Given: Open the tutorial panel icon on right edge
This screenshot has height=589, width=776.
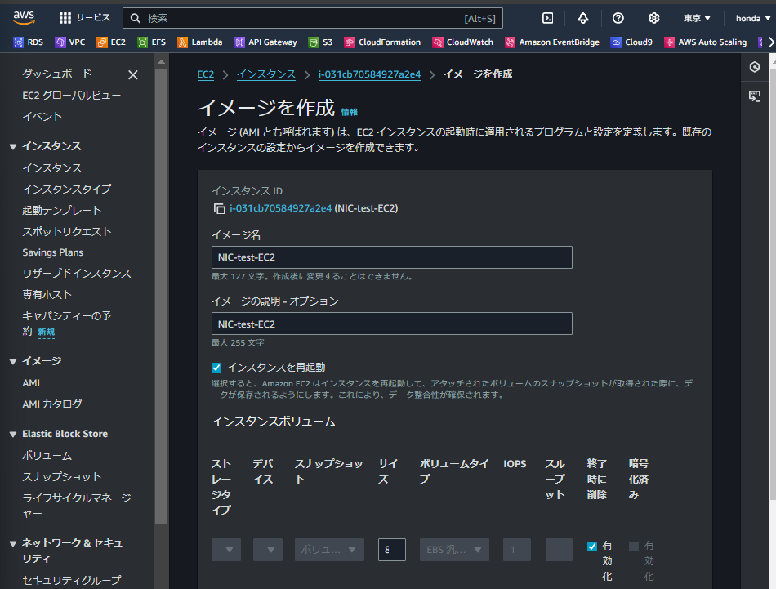Looking at the screenshot, I should pos(754,96).
